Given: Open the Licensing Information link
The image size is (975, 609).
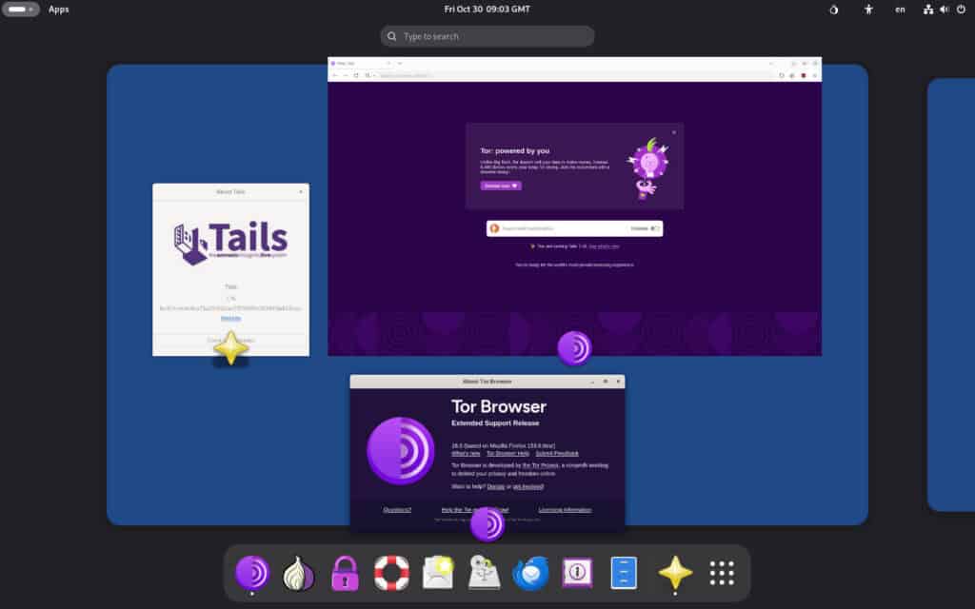Looking at the screenshot, I should [566, 510].
